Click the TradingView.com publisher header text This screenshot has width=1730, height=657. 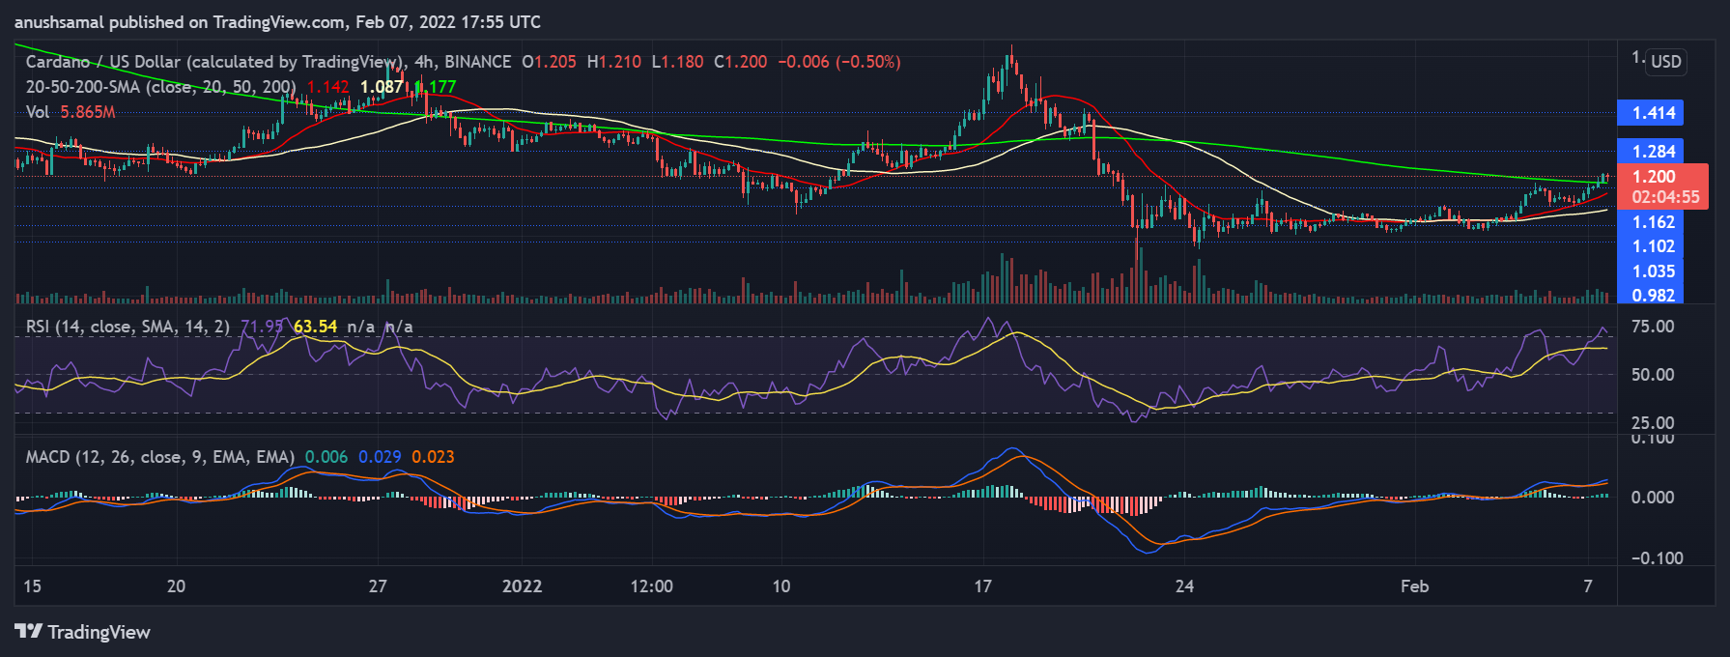[277, 22]
